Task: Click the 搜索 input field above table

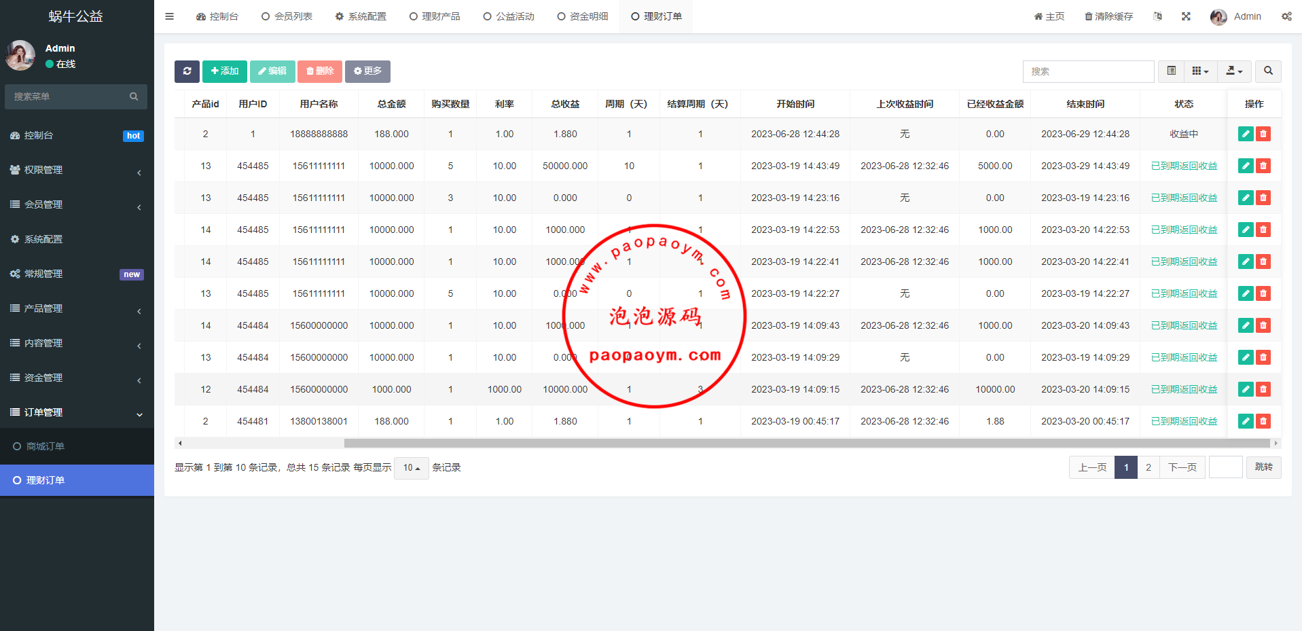Action: [x=1087, y=71]
